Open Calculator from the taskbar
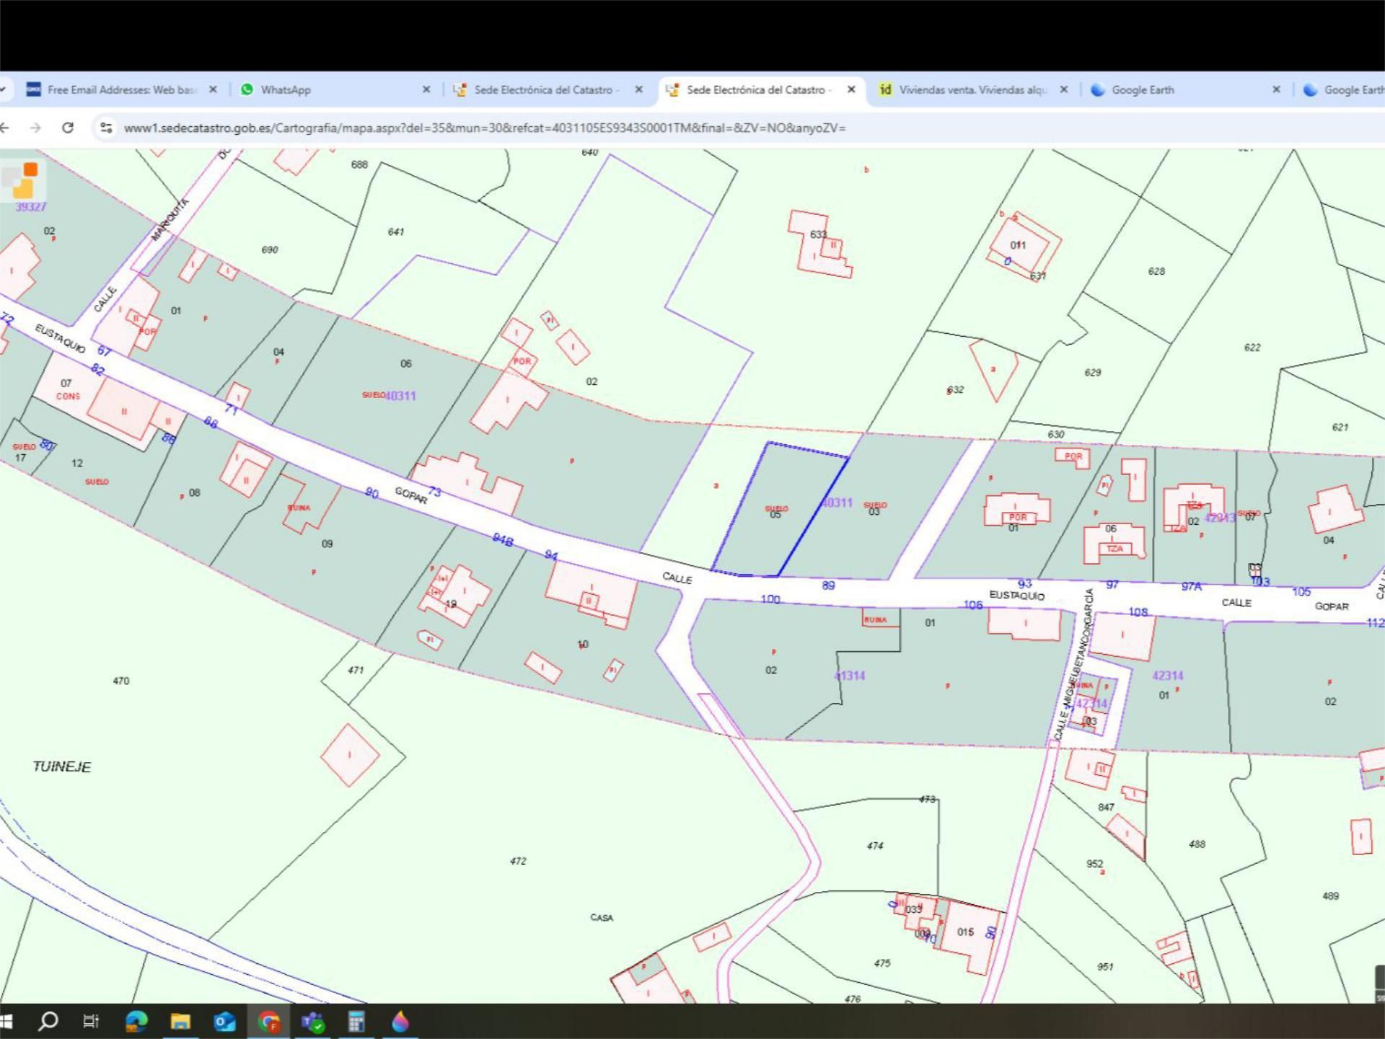1385x1039 pixels. [x=356, y=1022]
